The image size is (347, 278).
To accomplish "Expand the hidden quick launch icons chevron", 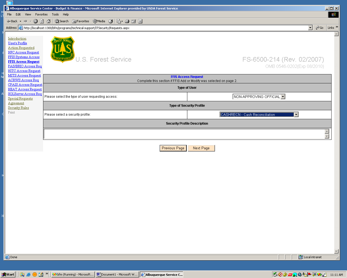I will (x=47, y=274).
